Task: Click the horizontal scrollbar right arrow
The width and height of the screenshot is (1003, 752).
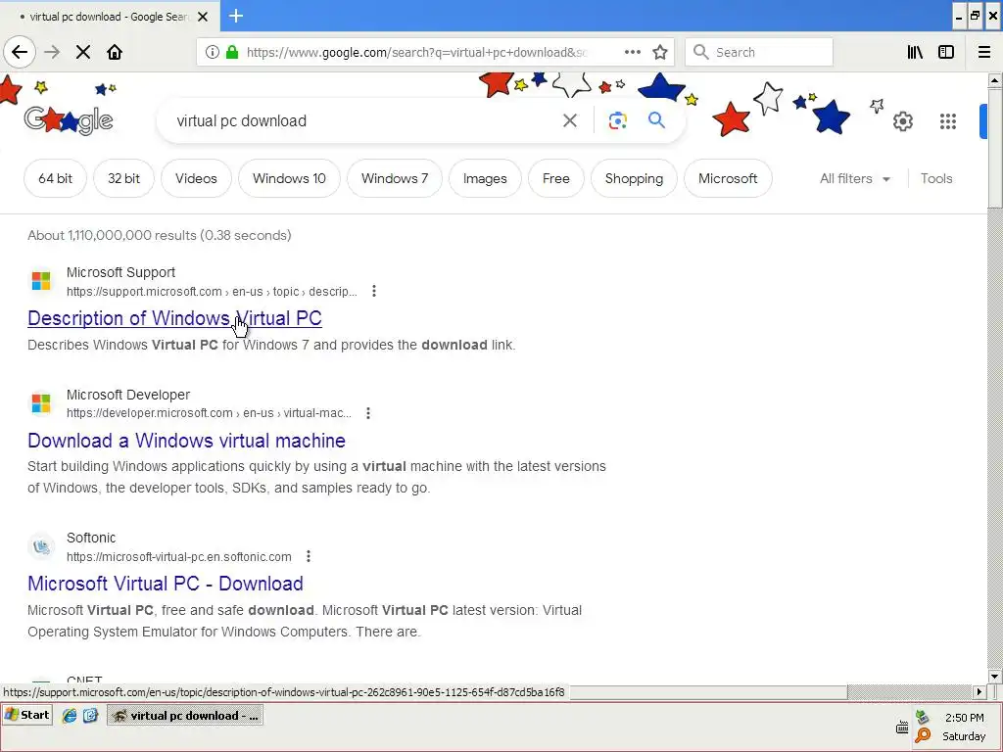Action: (x=979, y=692)
